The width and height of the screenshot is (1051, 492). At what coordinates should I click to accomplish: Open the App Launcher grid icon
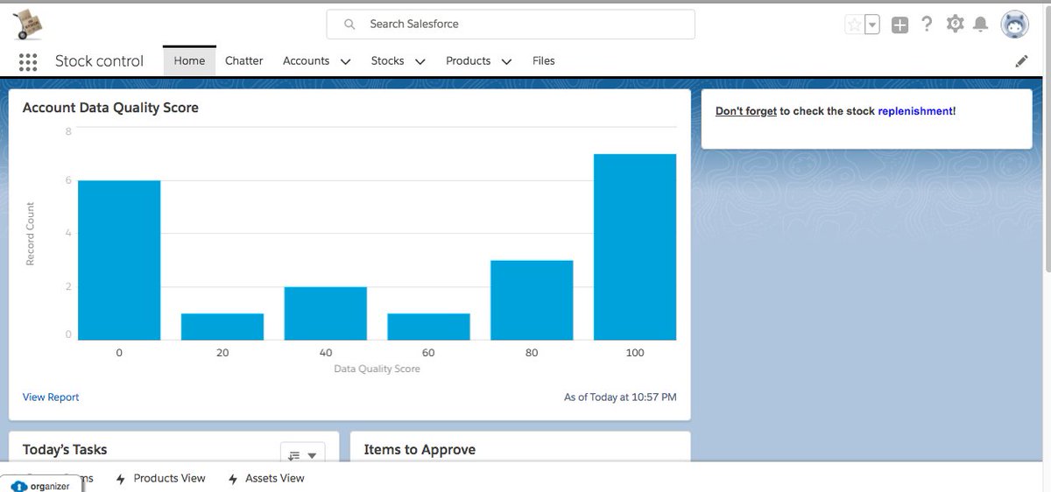(27, 61)
